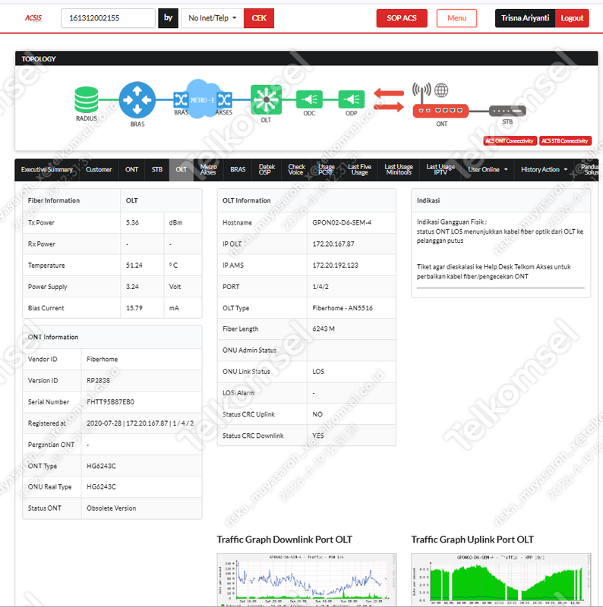Open the Traffic Graph Uplink Port OLT chart
The image size is (603, 607).
pos(500,580)
